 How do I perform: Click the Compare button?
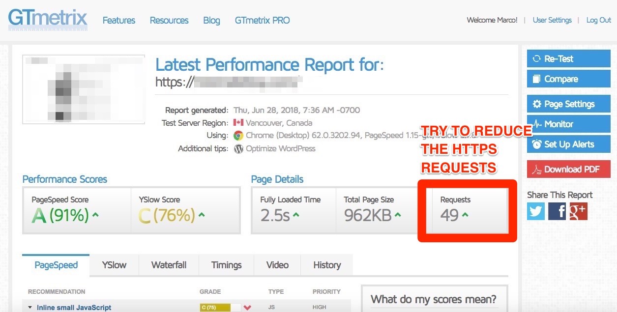568,79
